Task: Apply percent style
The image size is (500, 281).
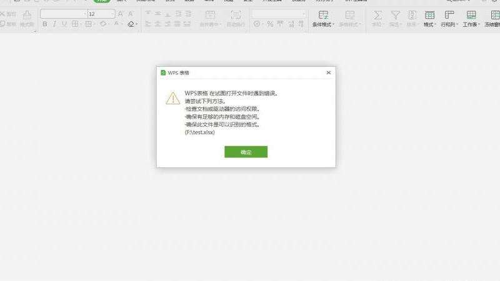Action: (270, 24)
